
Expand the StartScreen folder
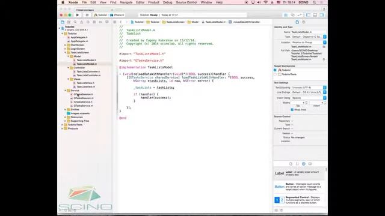66,45
